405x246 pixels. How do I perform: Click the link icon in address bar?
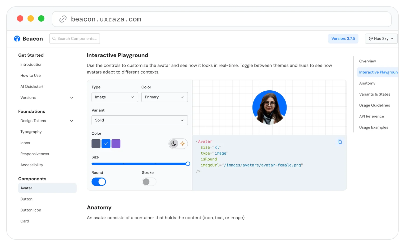63,19
